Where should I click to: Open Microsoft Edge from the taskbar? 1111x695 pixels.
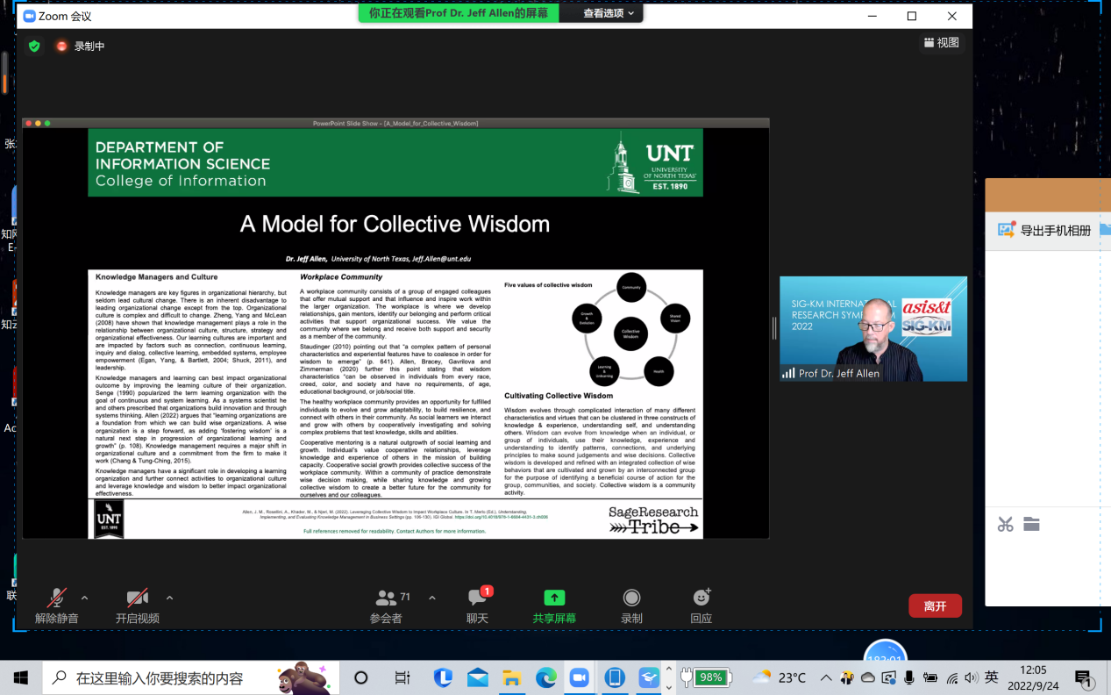click(x=546, y=677)
